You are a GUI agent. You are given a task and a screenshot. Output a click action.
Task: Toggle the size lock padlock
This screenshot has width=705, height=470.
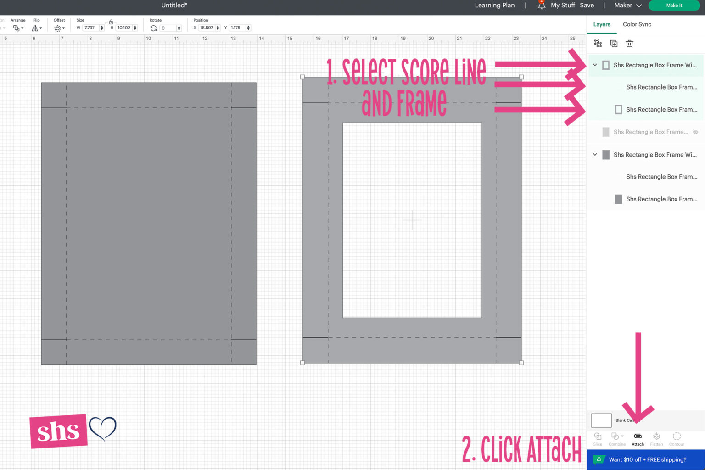[x=111, y=22]
